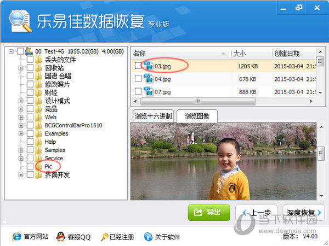Expand the BCGControlBarPro1510 tree node
The width and height of the screenshot is (329, 246).
[x=21, y=125]
